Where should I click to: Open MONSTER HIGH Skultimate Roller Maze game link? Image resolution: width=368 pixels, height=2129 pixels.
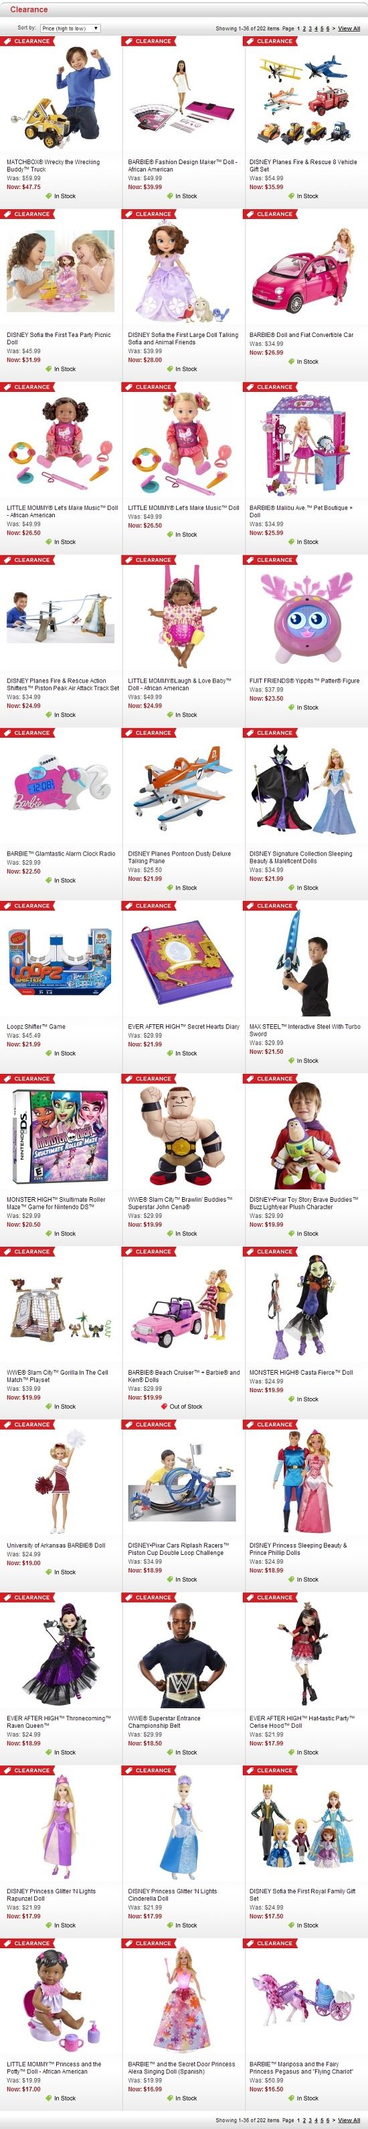[x=56, y=1203]
